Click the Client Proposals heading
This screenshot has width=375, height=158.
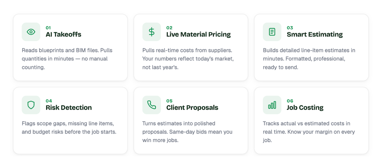tap(192, 107)
